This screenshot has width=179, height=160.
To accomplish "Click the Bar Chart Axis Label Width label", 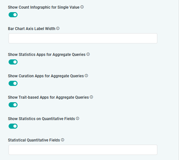I will click(x=32, y=29).
